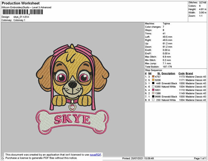Screen dimensions: 208x161
Task: Click the design name 'skye_01 4,8 in'
Action: (x=21, y=17)
